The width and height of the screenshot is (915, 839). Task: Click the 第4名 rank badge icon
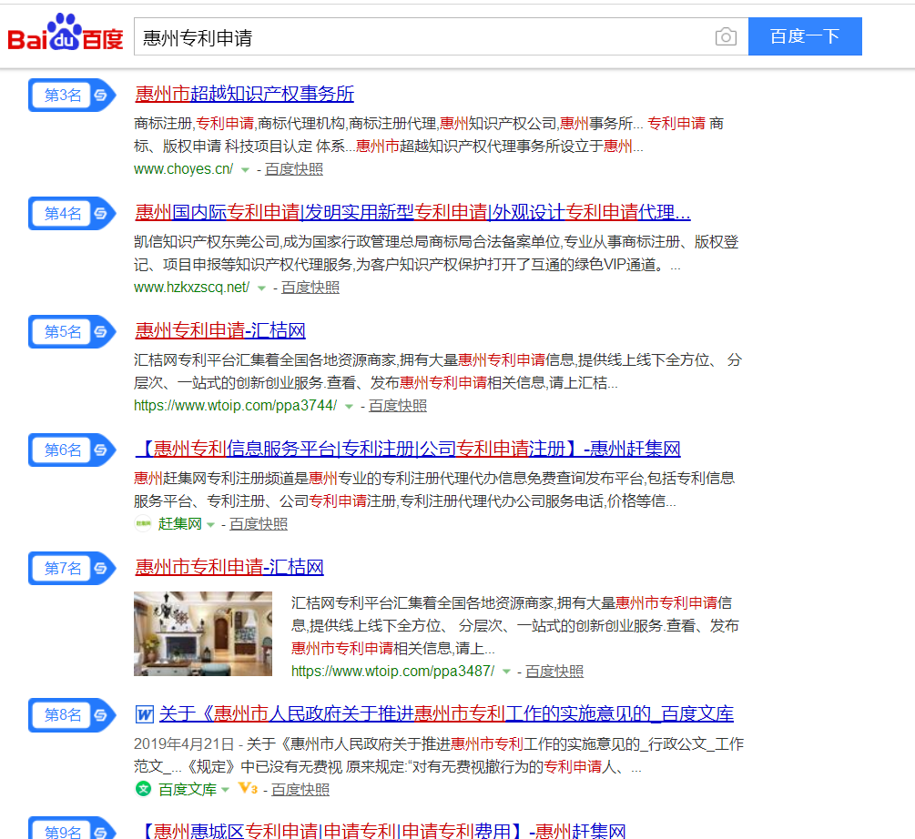(x=72, y=214)
